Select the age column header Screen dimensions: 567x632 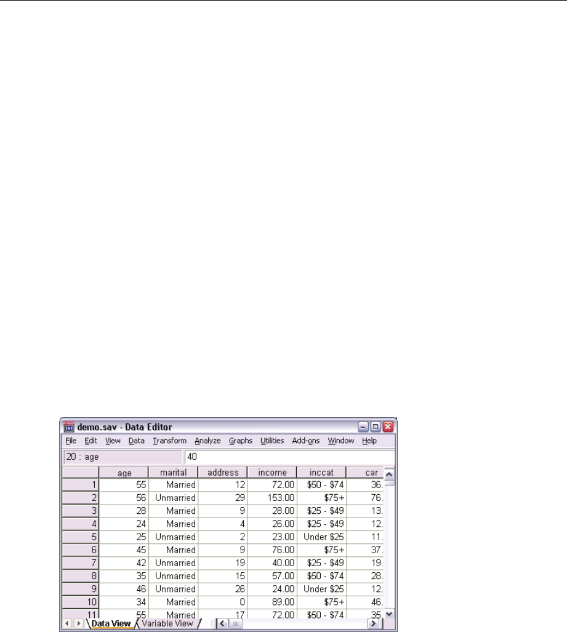tap(124, 473)
